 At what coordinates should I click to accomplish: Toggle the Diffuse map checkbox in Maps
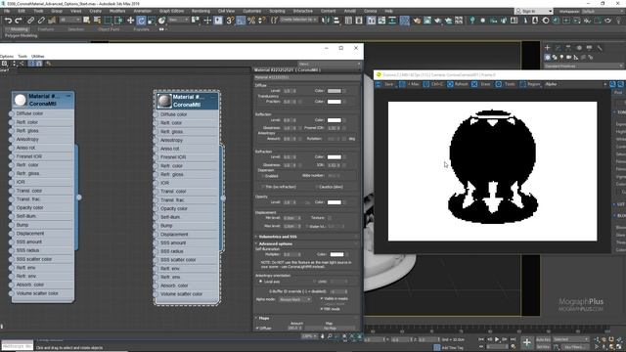click(x=258, y=329)
